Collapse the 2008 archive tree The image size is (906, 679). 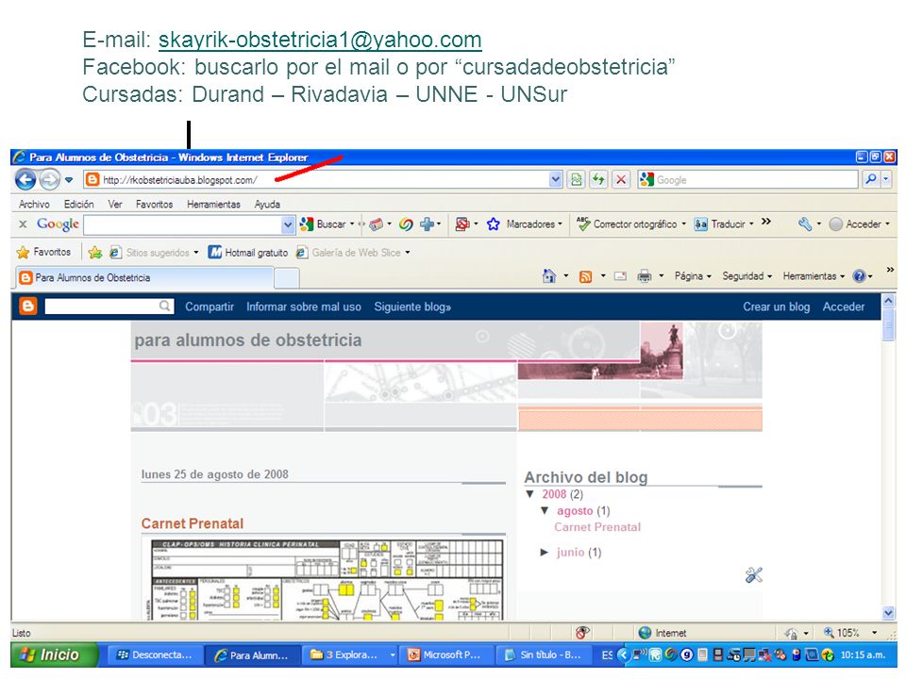point(529,493)
